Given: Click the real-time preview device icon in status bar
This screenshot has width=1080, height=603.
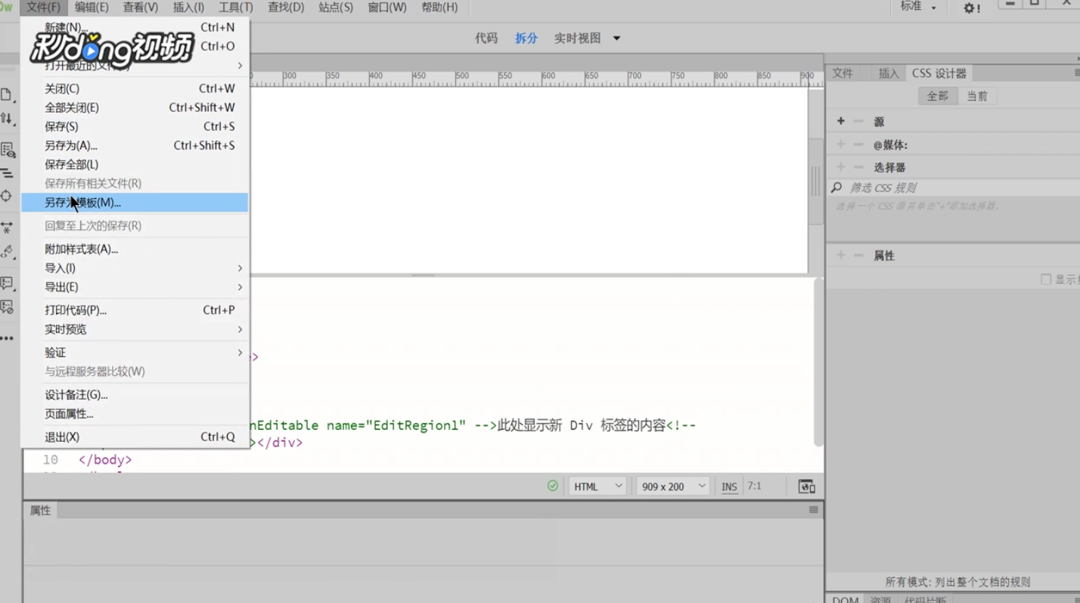Looking at the screenshot, I should (806, 486).
